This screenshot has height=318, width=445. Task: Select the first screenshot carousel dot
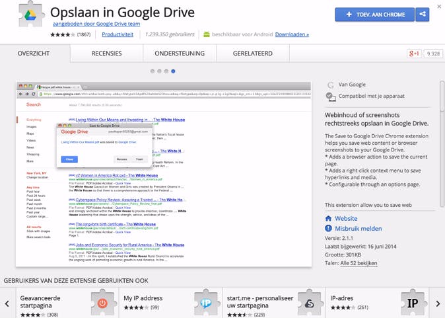[153, 71]
